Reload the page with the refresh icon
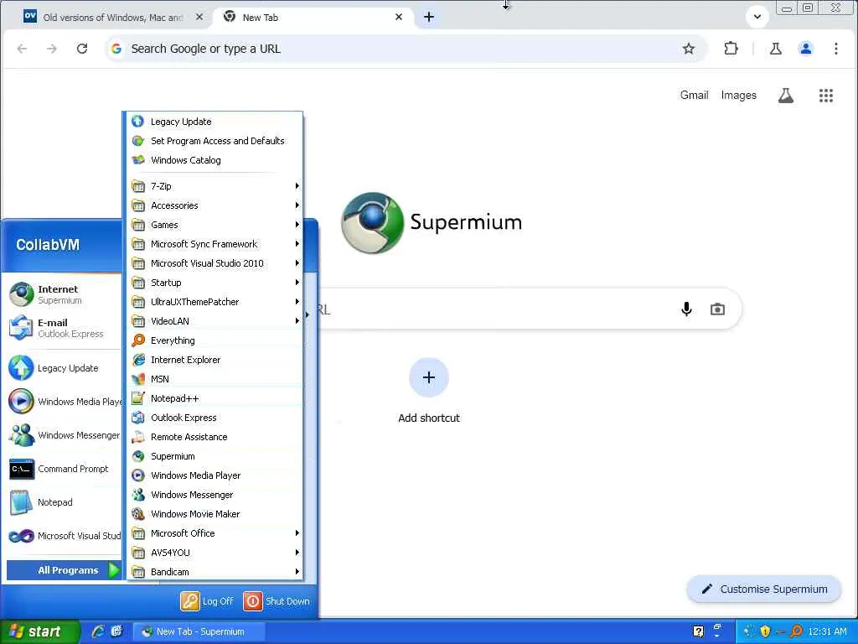Viewport: 858px width, 644px height. pos(82,49)
